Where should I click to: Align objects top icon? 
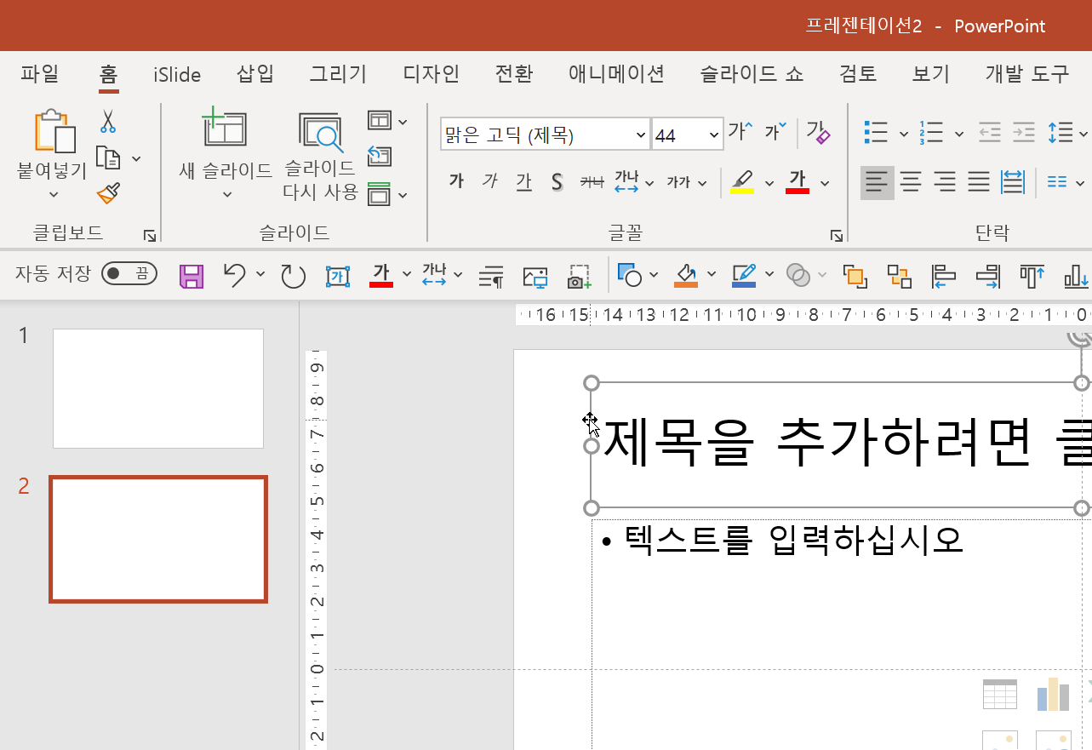tap(1032, 276)
